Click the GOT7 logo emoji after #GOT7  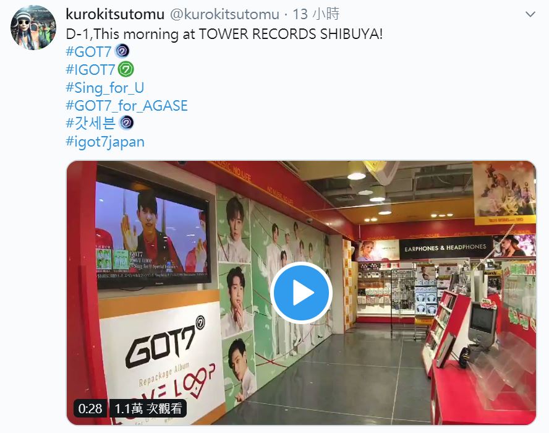pyautogui.click(x=122, y=51)
